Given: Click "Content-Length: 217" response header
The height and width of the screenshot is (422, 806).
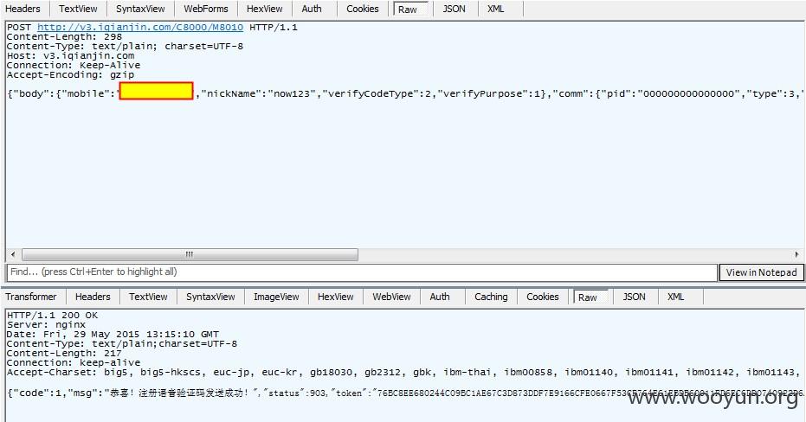Looking at the screenshot, I should pos(64,353).
